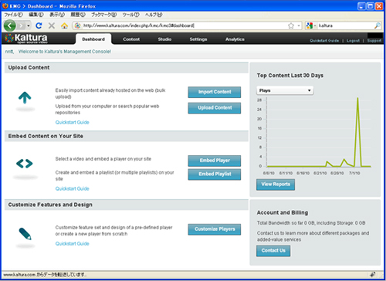
Task: Click the site favicon in the address bar
Action: point(77,25)
